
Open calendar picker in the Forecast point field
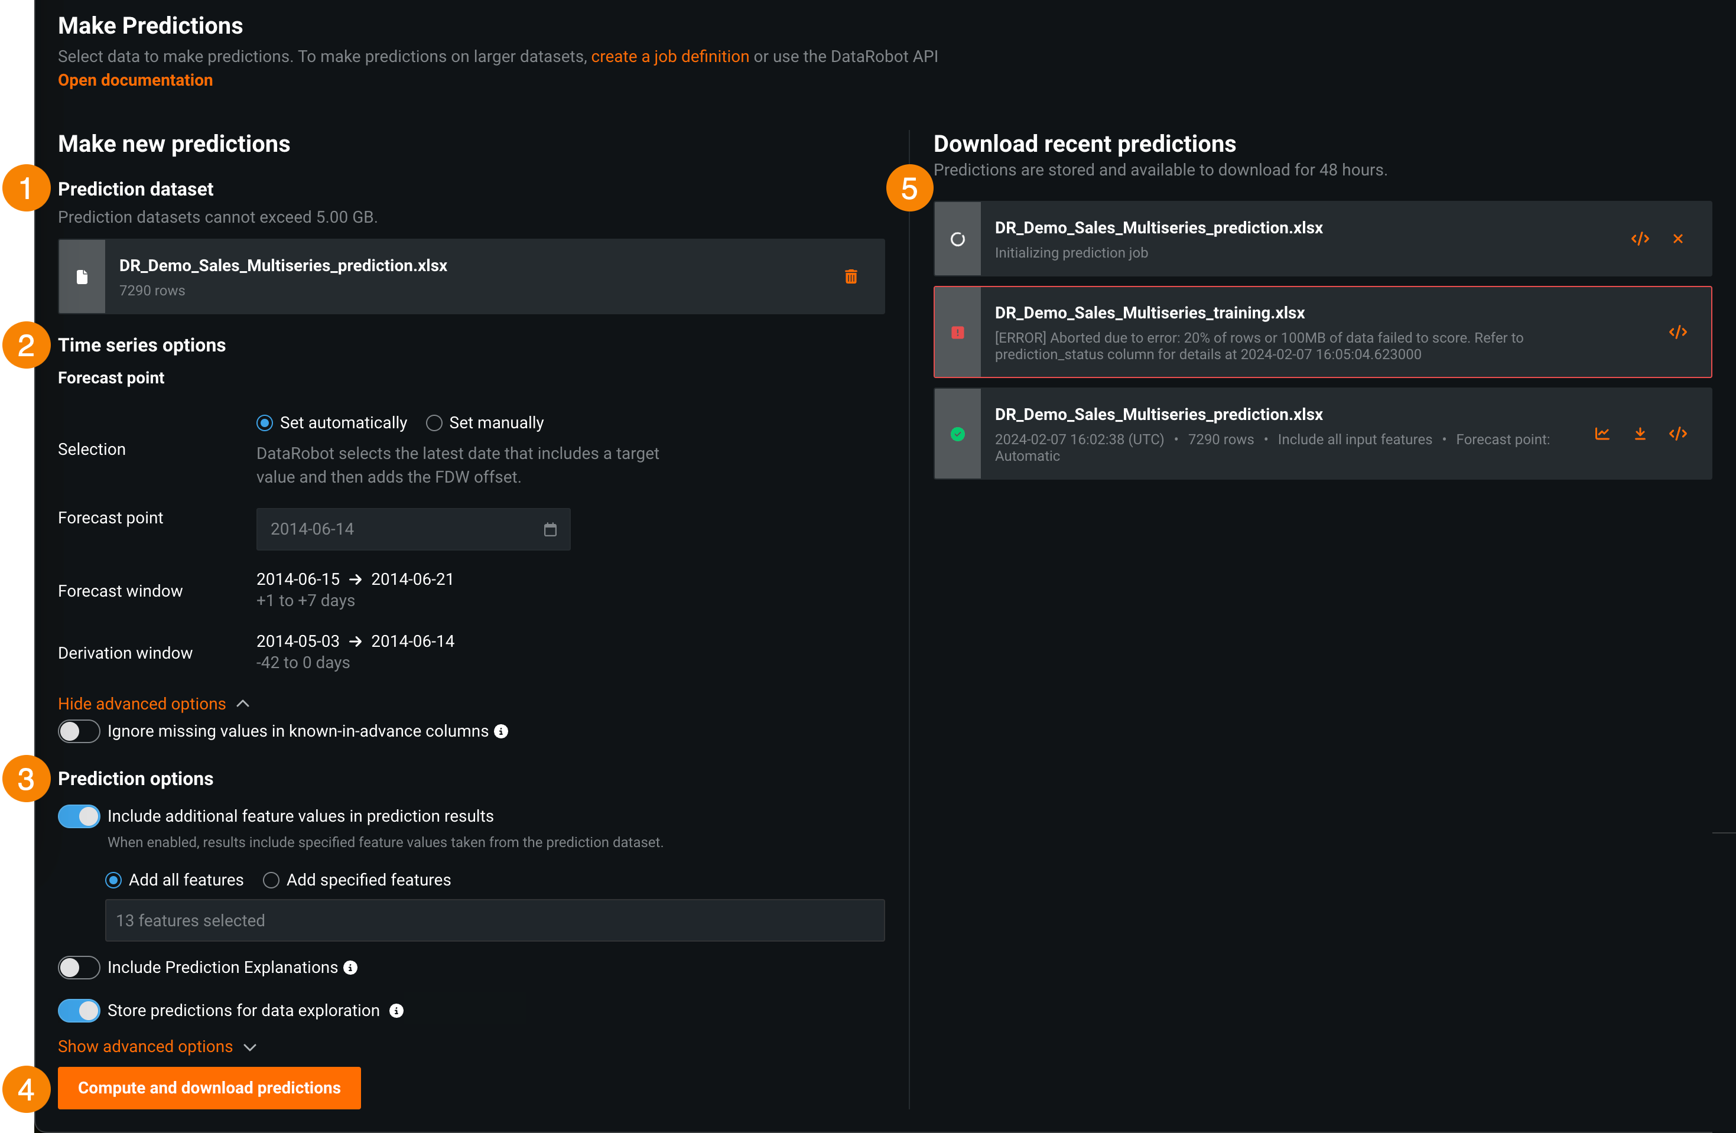(x=550, y=529)
